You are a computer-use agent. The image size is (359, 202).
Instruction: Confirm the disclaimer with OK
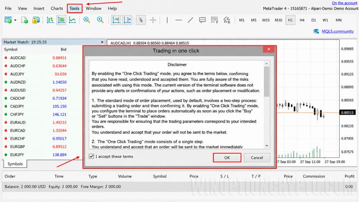tap(227, 158)
